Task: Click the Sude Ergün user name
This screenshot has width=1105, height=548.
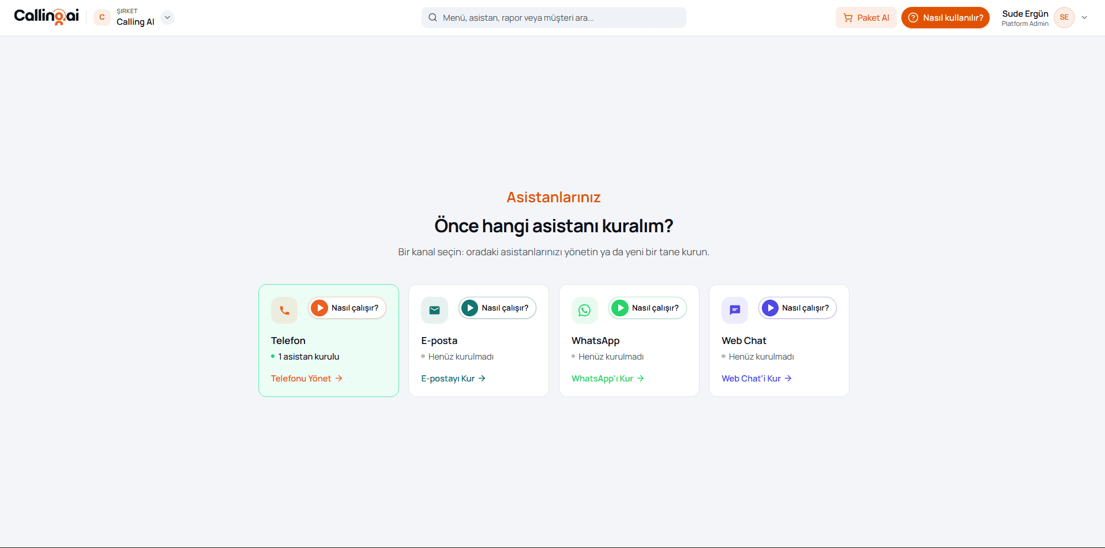Action: point(1025,14)
